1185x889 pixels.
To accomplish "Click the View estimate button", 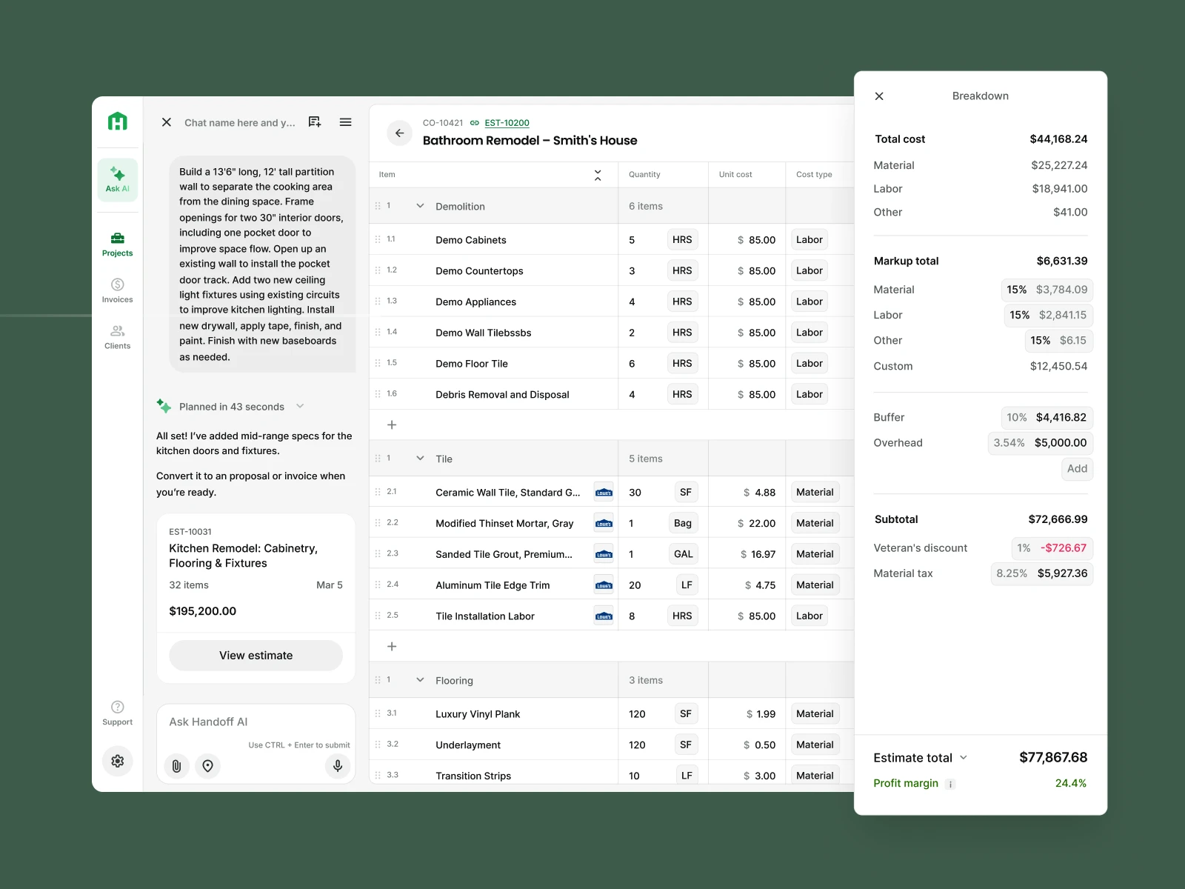I will 256,655.
